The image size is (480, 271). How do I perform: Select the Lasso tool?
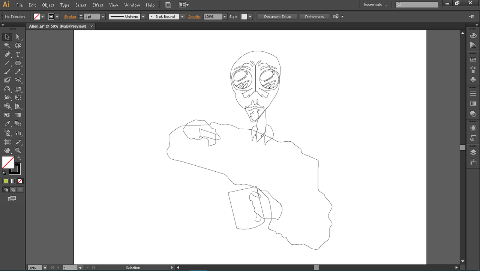point(18,45)
